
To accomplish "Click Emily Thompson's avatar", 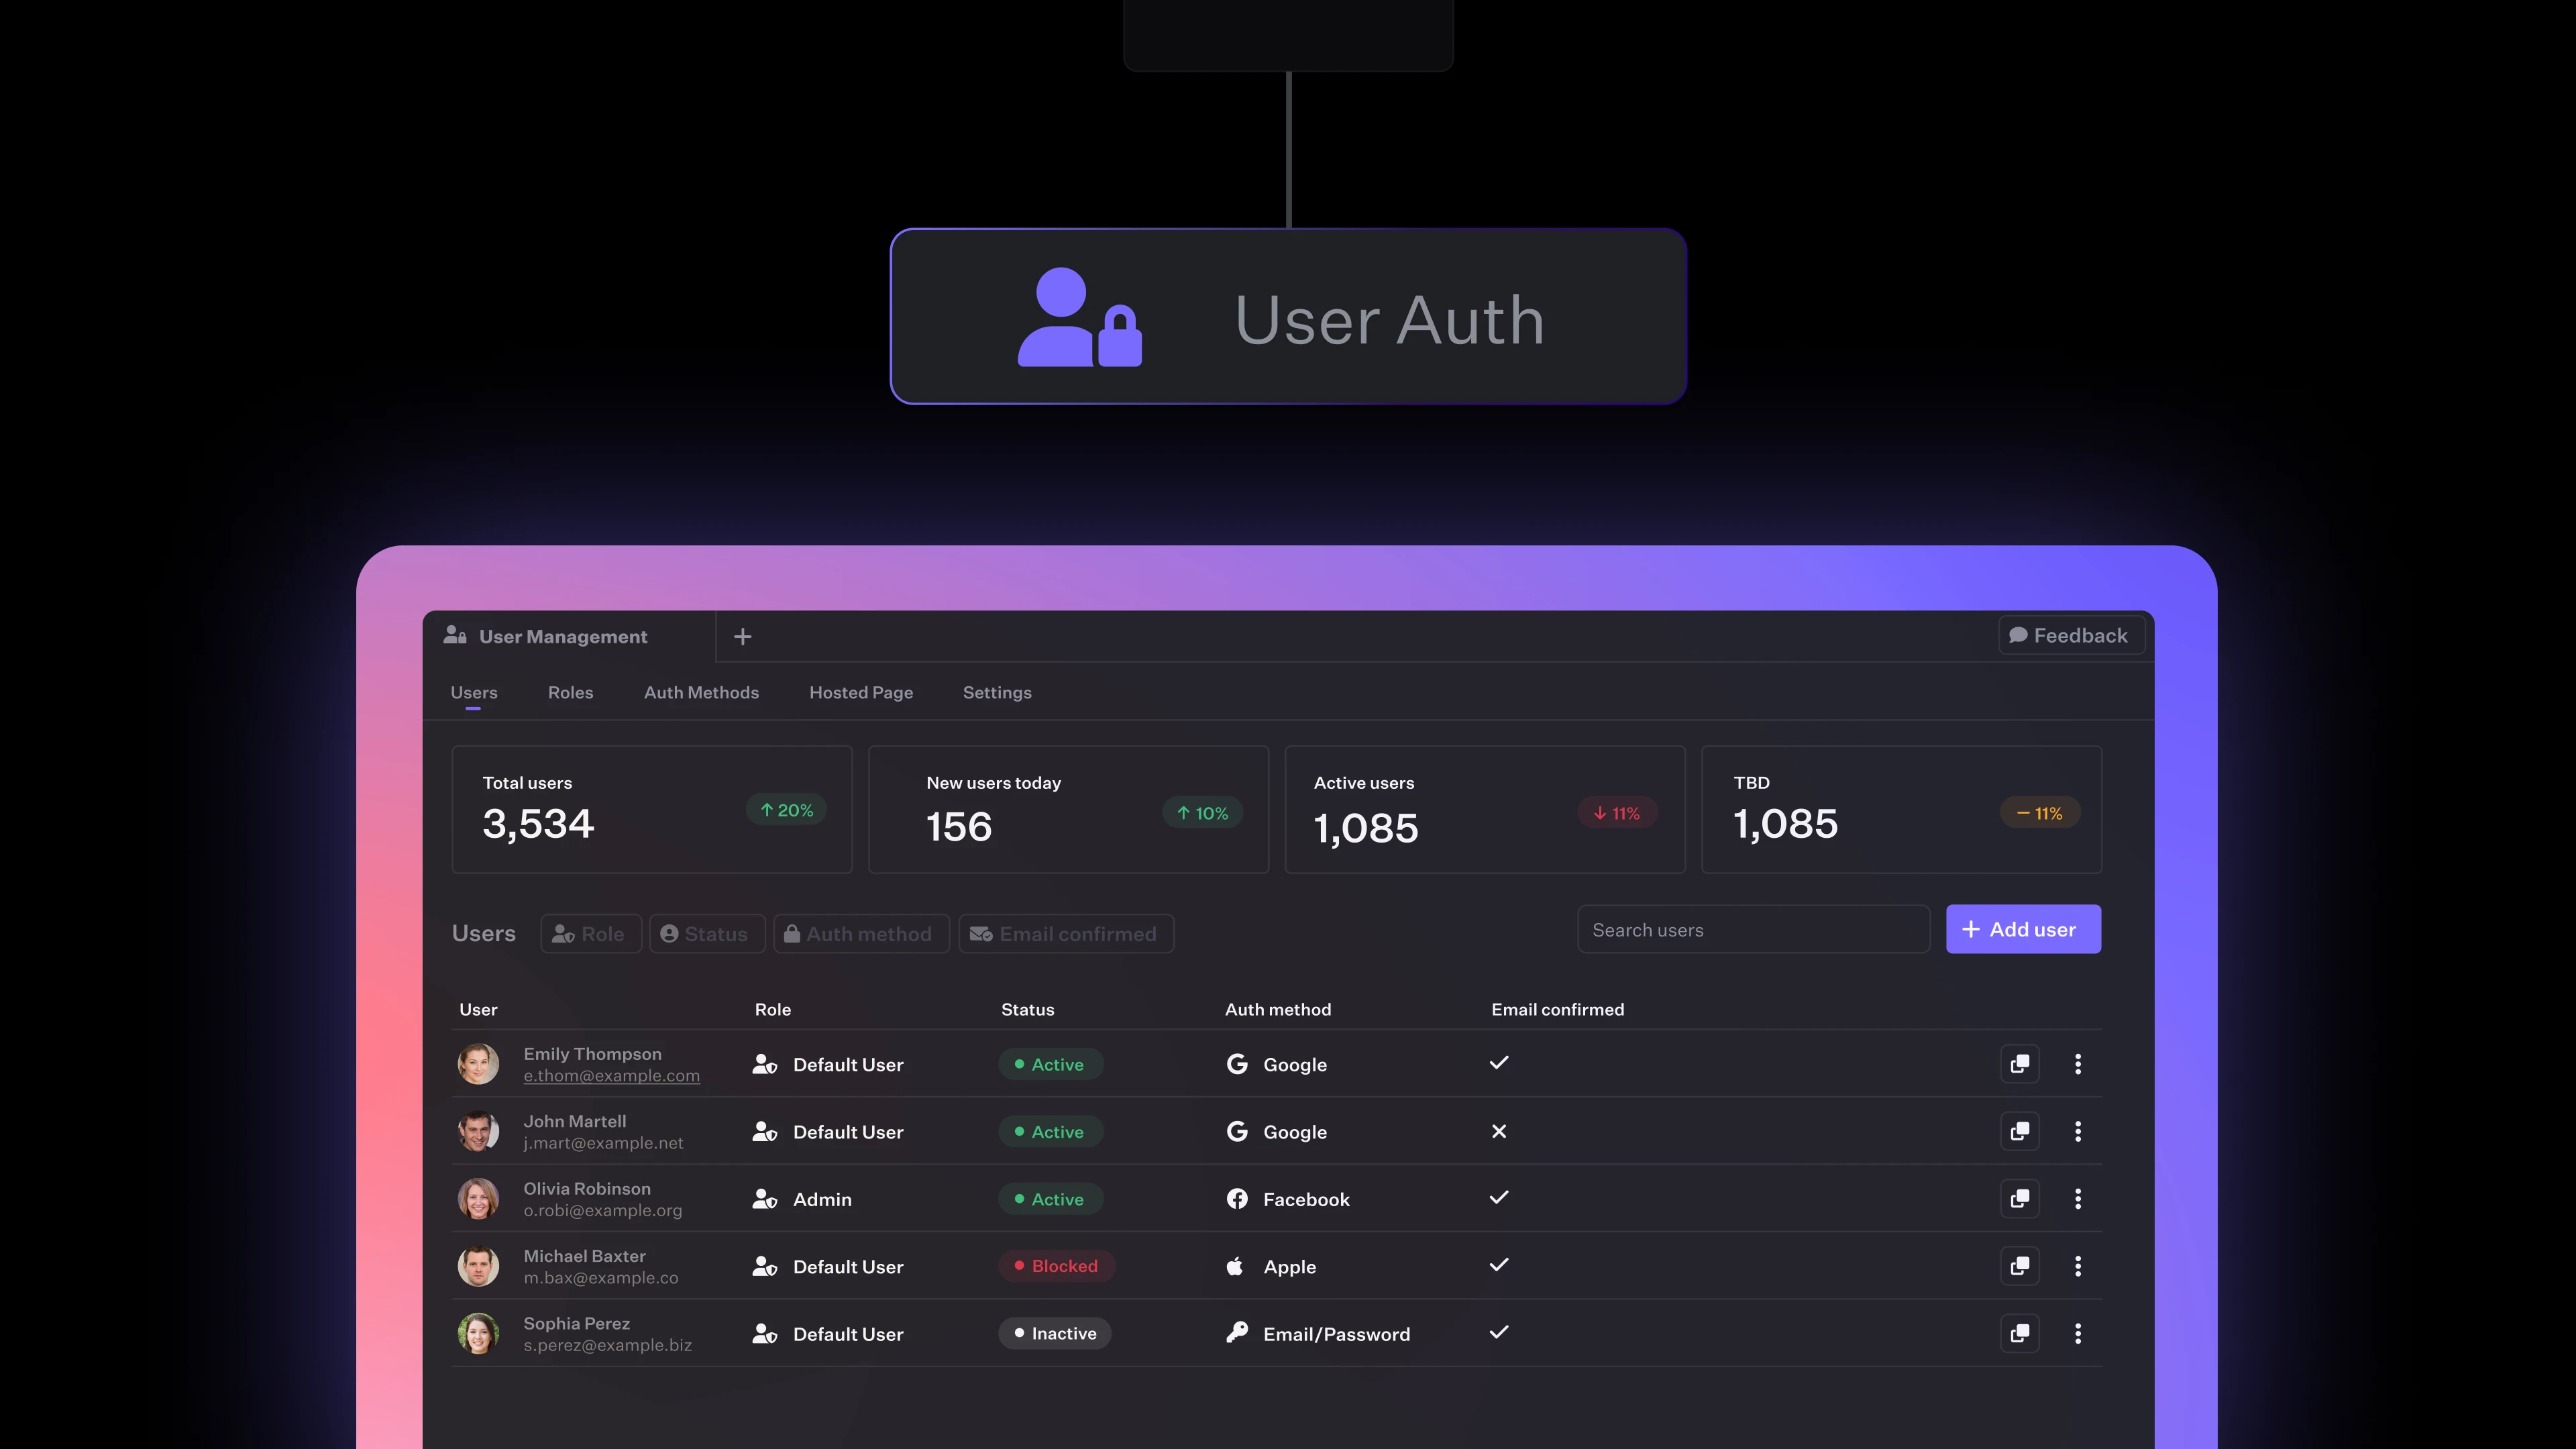I will coord(478,1064).
